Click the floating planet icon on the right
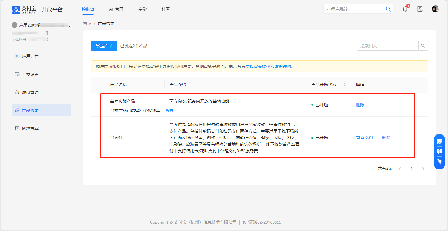Viewport: 448px width, 231px height. point(439,141)
